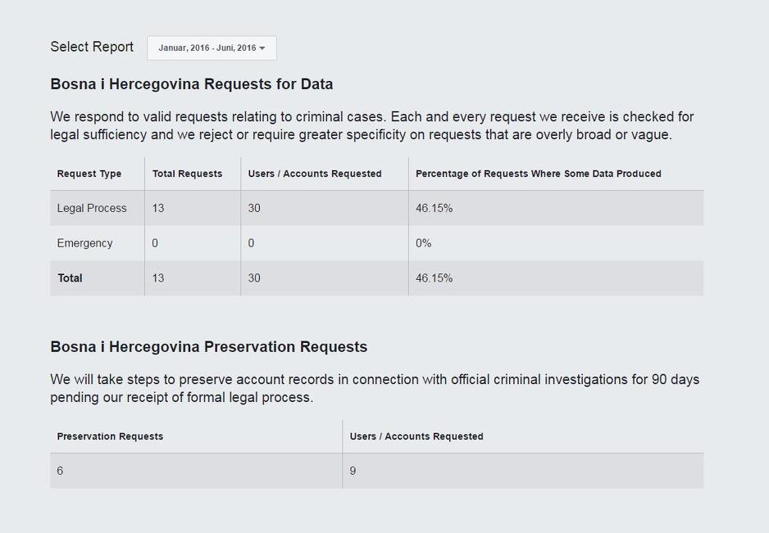Click the Preservation Requests section heading
Screen dimensions: 769x533
point(208,347)
